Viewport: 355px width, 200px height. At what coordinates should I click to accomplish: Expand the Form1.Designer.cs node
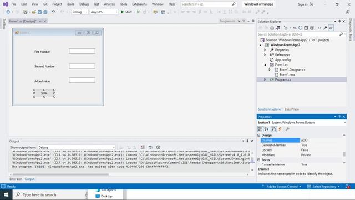pos(270,69)
